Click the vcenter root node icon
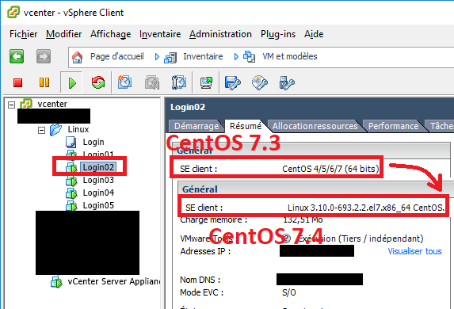454x309 pixels. pyautogui.click(x=26, y=104)
